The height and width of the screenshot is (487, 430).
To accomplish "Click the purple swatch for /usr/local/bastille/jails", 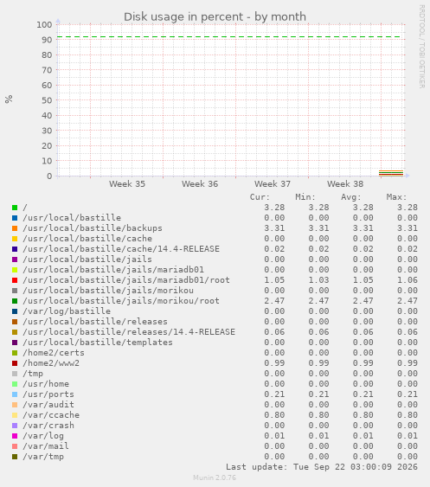I will [x=15, y=260].
